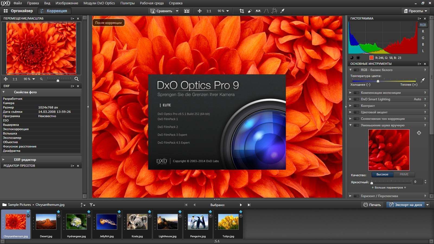Toggle Цветовой акцент switch

point(356,112)
